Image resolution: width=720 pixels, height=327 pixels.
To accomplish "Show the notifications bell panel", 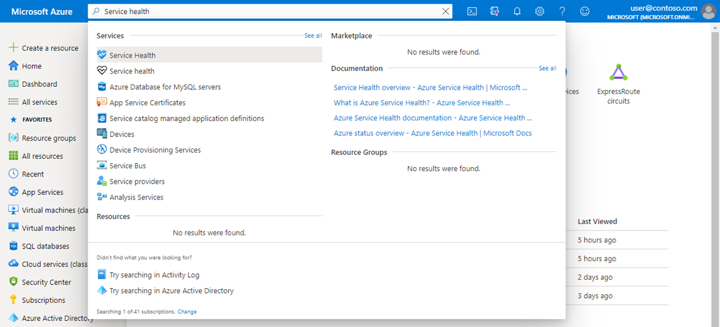I will 517,11.
